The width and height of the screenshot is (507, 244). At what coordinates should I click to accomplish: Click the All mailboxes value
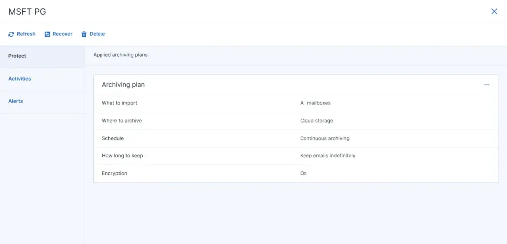point(315,103)
